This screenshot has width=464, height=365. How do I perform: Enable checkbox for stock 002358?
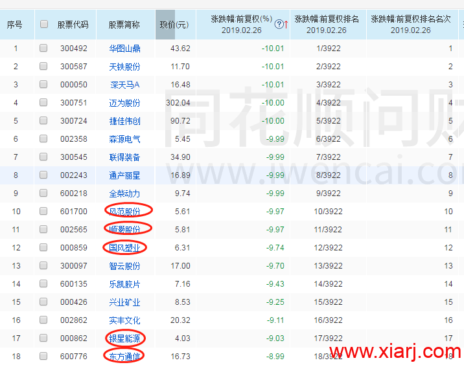[x=43, y=138]
